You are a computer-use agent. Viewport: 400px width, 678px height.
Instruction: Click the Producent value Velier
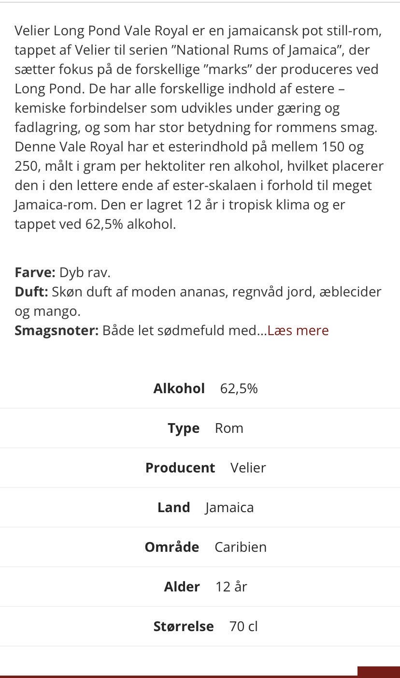click(x=248, y=468)
